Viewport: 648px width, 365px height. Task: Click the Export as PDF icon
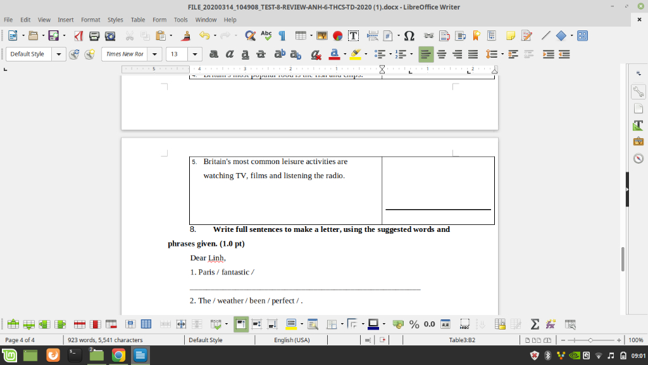pyautogui.click(x=78, y=36)
